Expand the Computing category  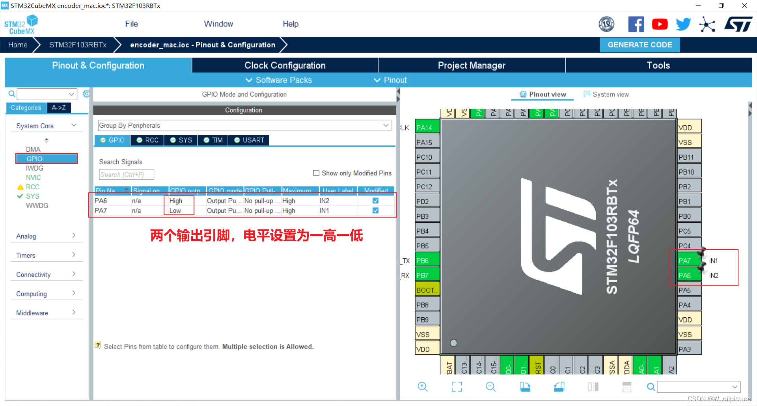(x=47, y=294)
